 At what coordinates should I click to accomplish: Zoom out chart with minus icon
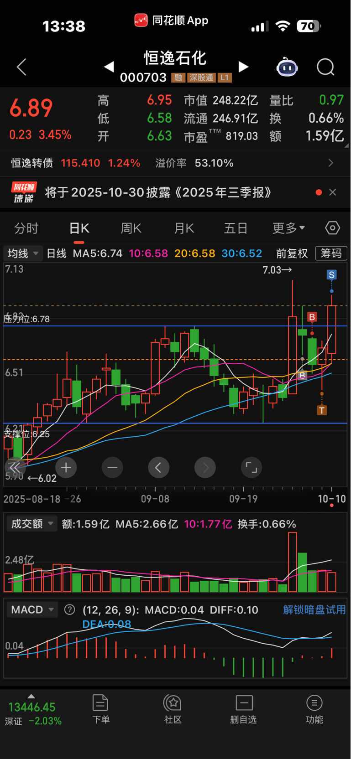[112, 467]
